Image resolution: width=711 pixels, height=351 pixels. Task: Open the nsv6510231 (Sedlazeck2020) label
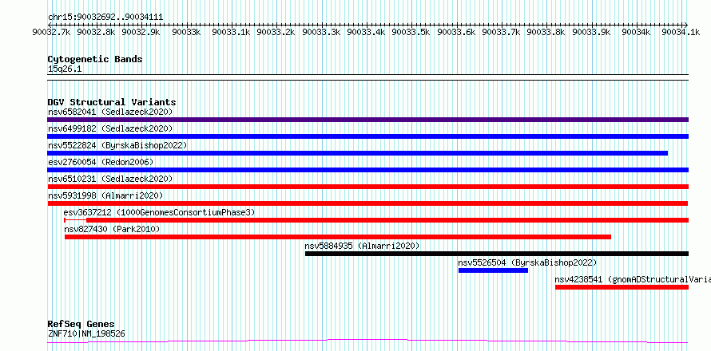pyautogui.click(x=110, y=179)
